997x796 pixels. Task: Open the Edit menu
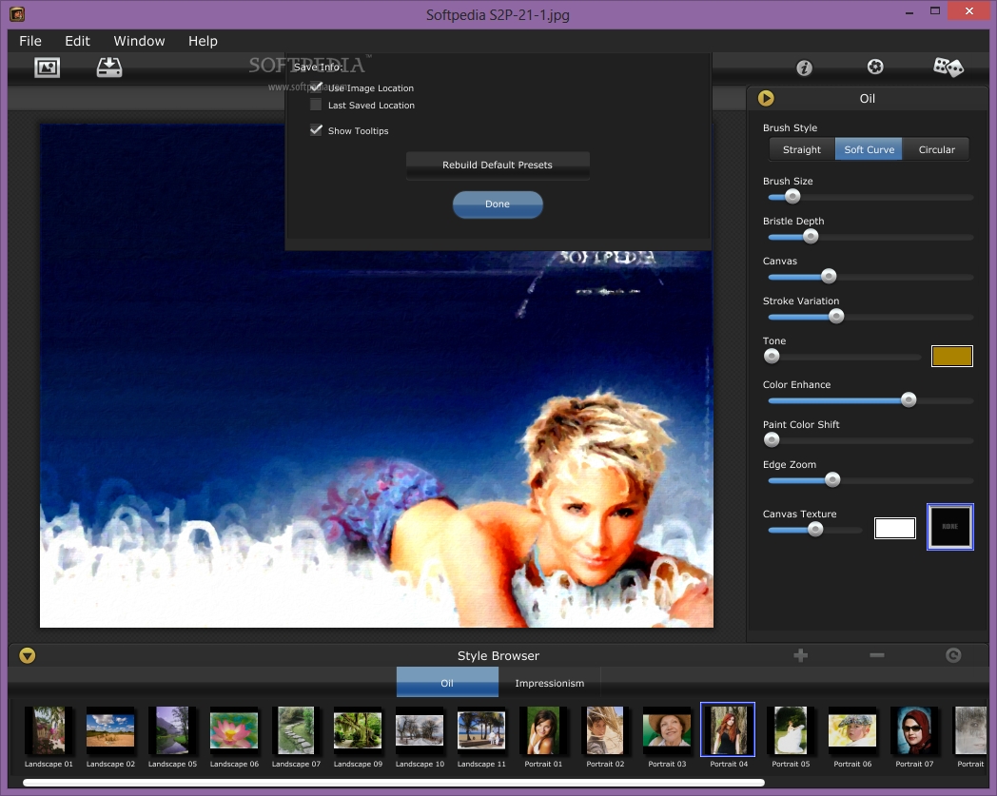[x=78, y=41]
